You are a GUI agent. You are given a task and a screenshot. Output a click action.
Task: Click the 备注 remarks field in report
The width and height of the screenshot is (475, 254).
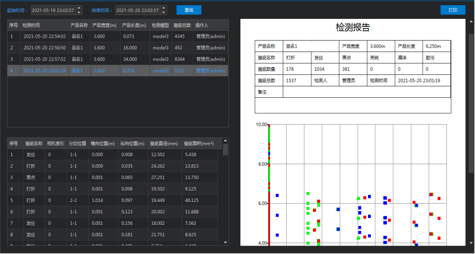[x=366, y=92]
